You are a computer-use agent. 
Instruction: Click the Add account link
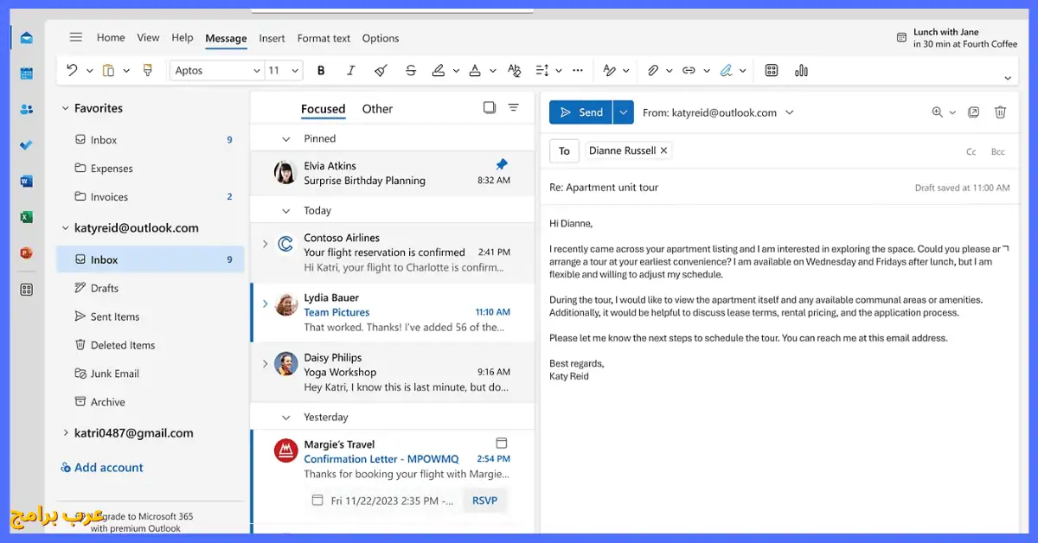tap(102, 467)
